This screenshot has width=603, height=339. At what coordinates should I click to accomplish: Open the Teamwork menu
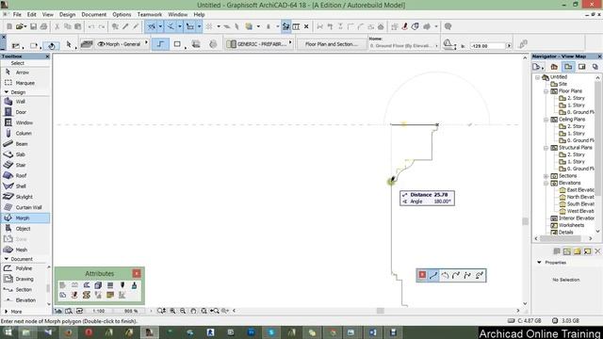150,15
